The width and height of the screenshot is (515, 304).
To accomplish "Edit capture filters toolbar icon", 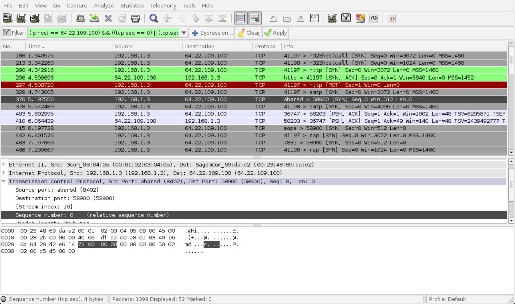I will tap(332, 18).
